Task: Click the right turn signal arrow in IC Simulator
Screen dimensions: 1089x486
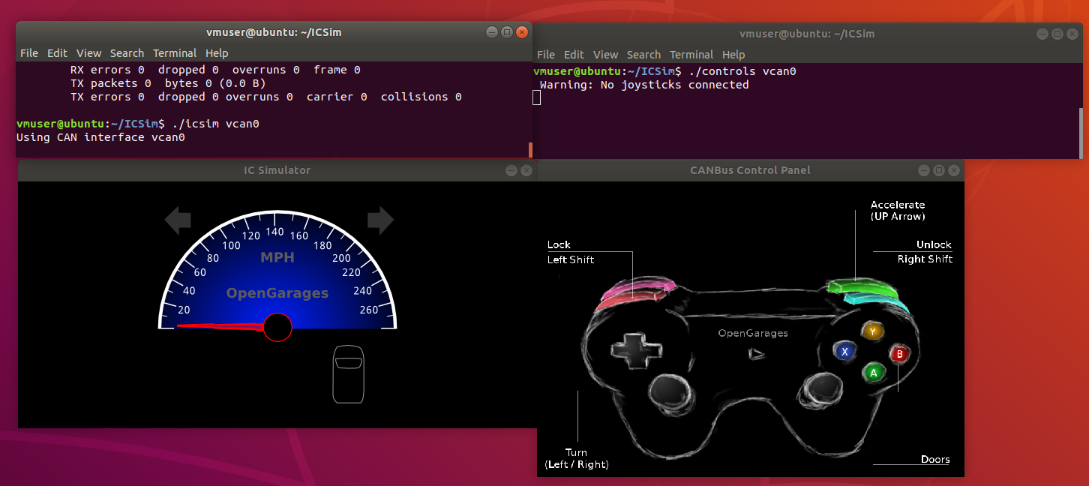Action: coord(380,220)
